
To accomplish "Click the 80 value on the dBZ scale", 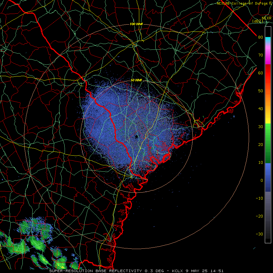I will (261, 37).
